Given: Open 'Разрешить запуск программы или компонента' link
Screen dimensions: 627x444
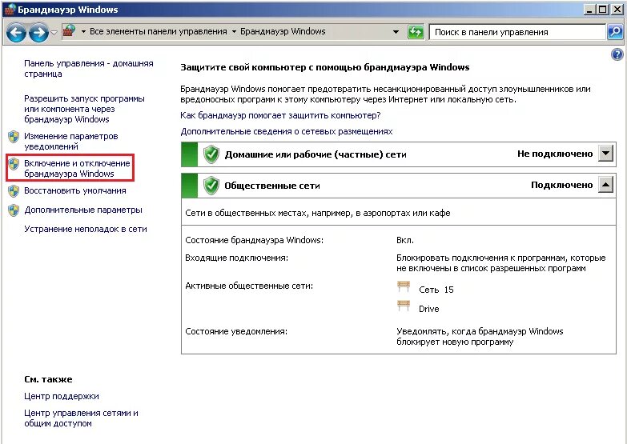Looking at the screenshot, I should tap(84, 109).
